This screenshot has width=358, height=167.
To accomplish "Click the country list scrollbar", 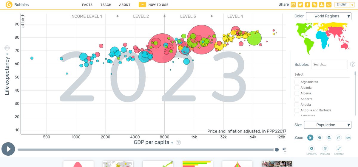I will pyautogui.click(x=355, y=74).
